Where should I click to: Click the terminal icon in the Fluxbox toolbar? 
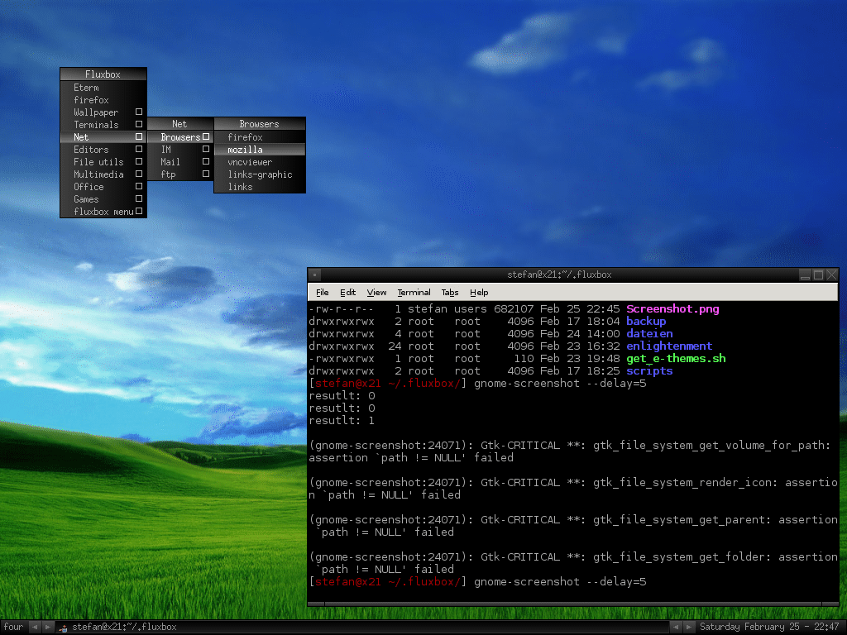[63, 628]
